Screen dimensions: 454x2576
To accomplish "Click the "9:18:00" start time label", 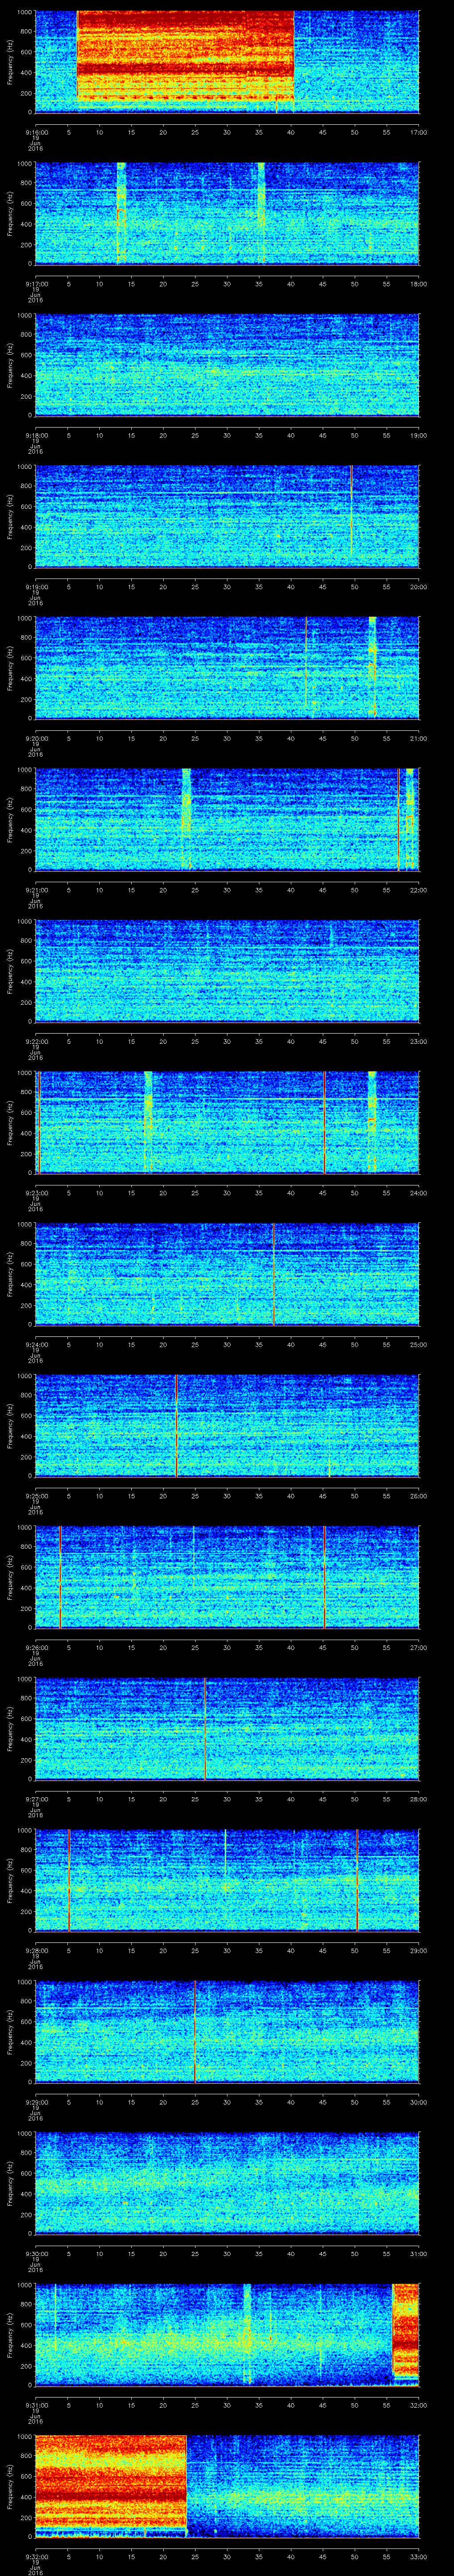I will click(37, 435).
